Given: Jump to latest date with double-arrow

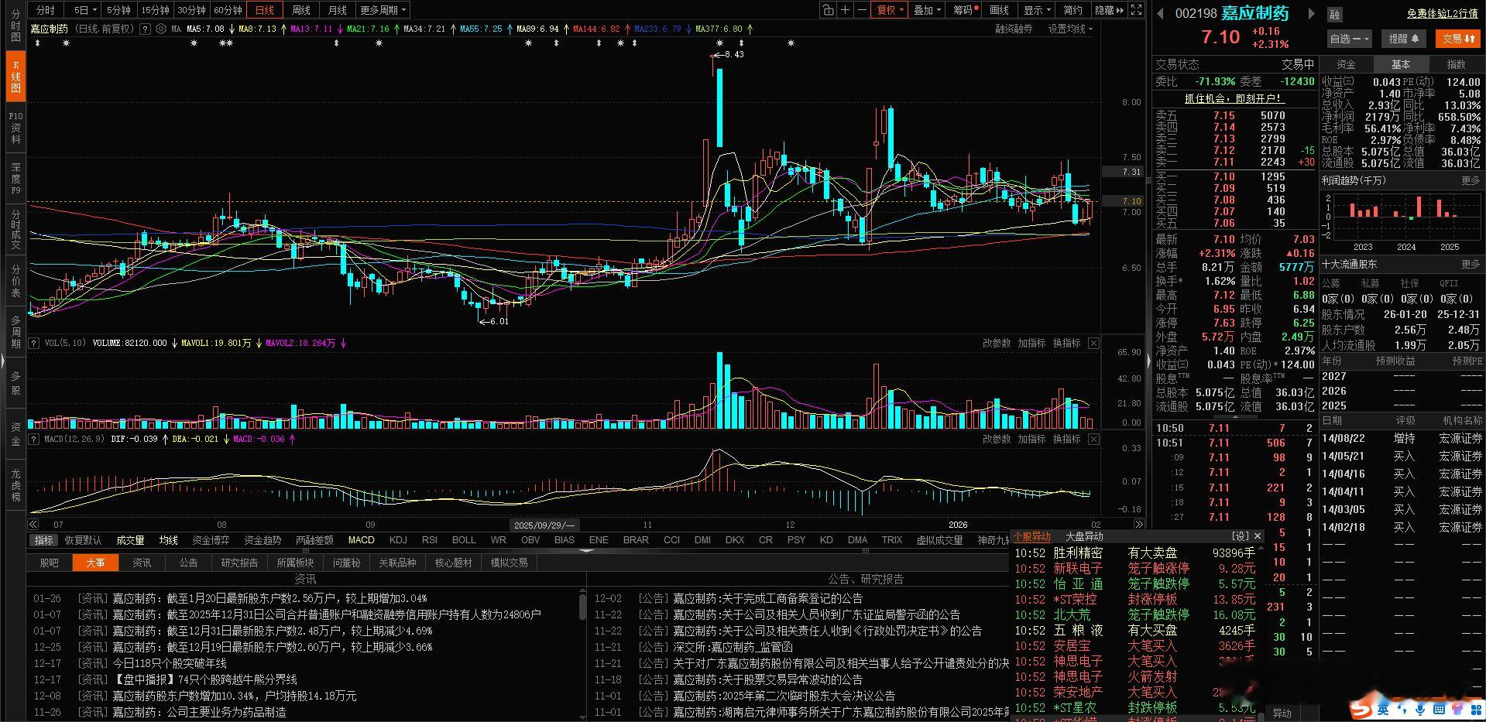Looking at the screenshot, I should 1138,524.
